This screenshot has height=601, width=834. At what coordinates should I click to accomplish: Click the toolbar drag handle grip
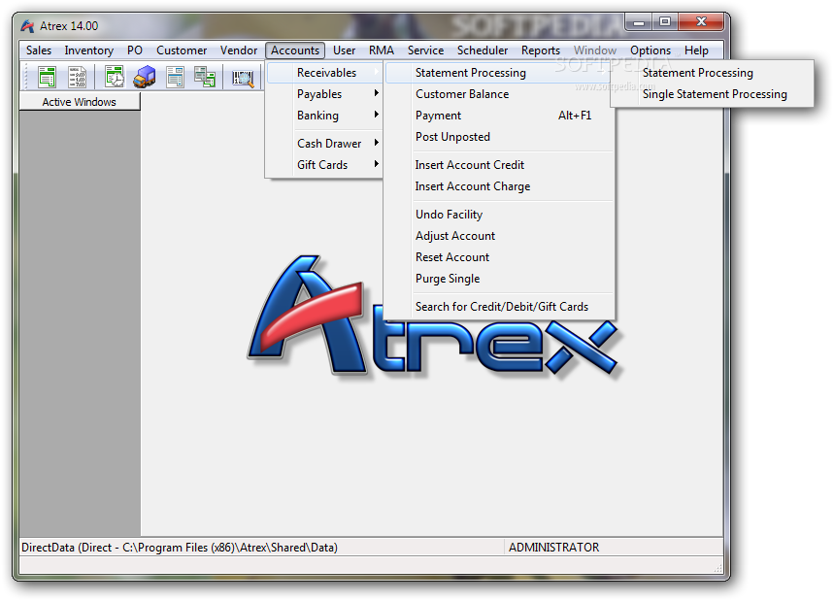(x=25, y=77)
